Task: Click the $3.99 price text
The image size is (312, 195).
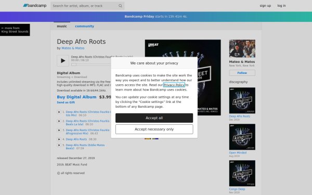Action: click(x=105, y=97)
